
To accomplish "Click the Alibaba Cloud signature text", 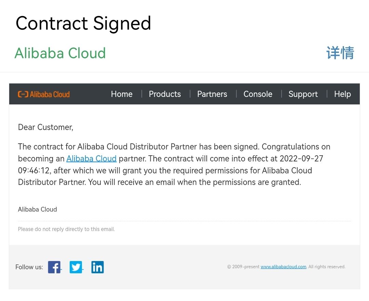I will pos(37,210).
